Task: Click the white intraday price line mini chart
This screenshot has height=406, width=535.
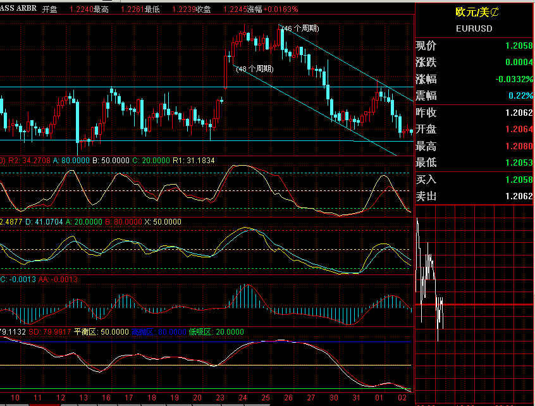Action: [x=429, y=280]
